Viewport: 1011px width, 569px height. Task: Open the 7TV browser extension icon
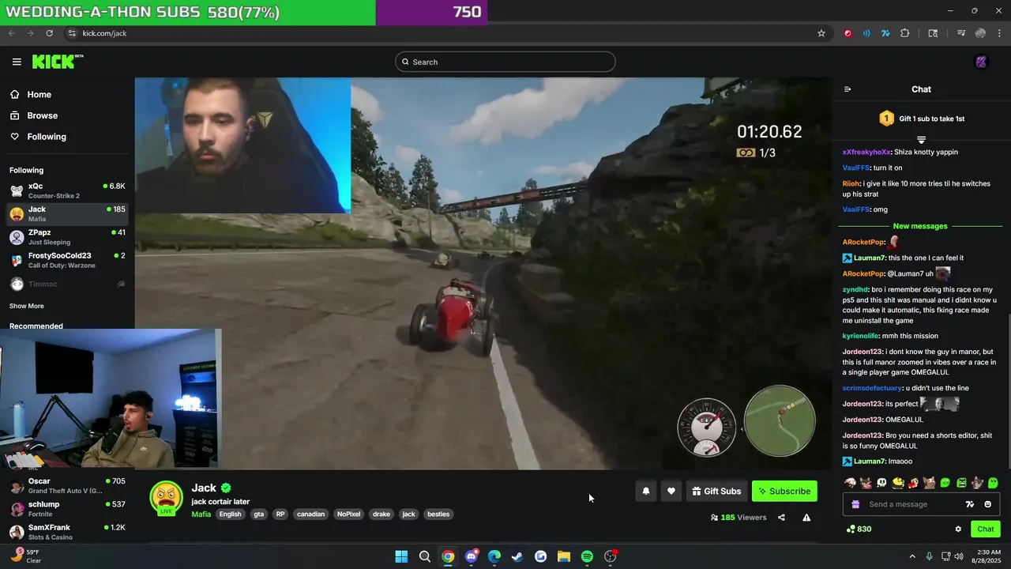pos(885,33)
